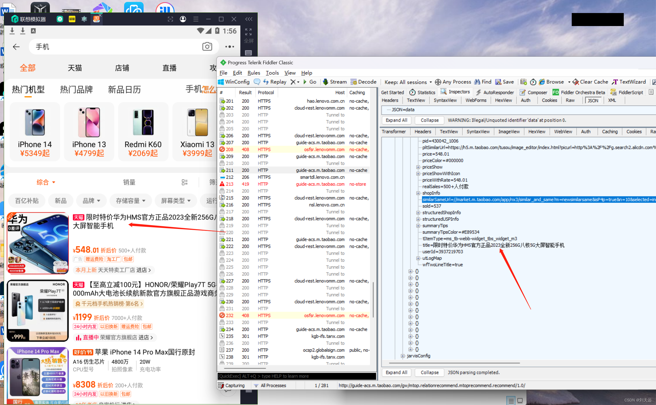
Task: Click the Find binoculars icon
Action: (x=477, y=82)
